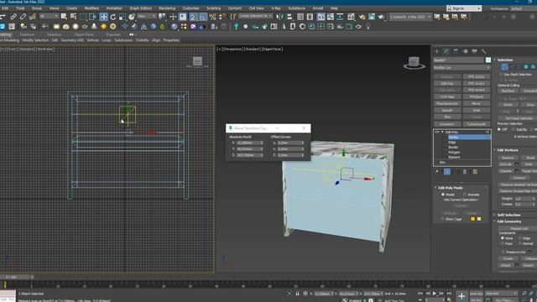Select Preview Selection Off radio button
Viewport: 537px width, 302px height.
tap(499, 129)
